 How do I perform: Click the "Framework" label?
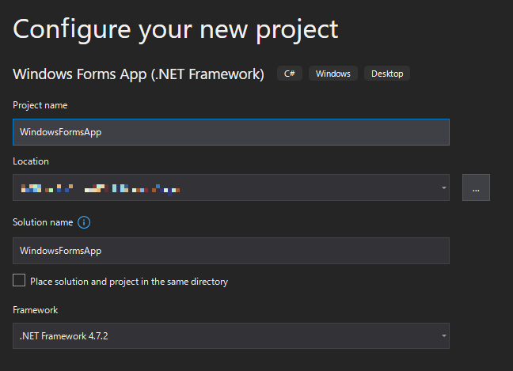pyautogui.click(x=36, y=310)
